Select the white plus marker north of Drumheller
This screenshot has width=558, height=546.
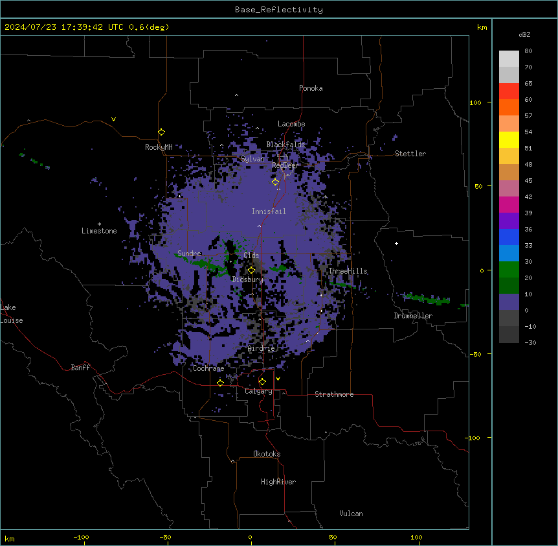point(396,243)
